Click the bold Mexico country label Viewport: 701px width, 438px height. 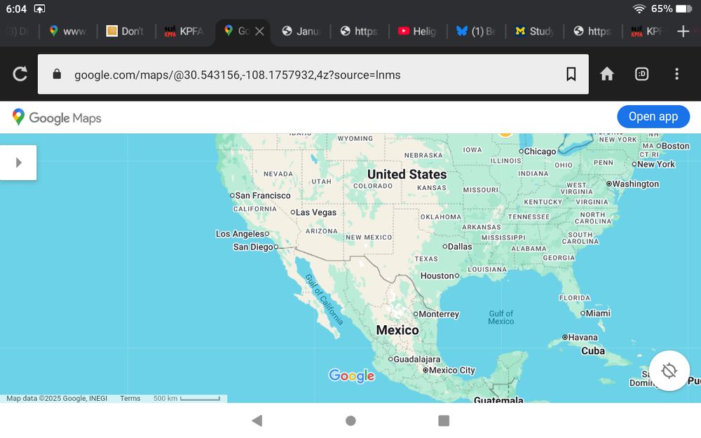click(397, 330)
